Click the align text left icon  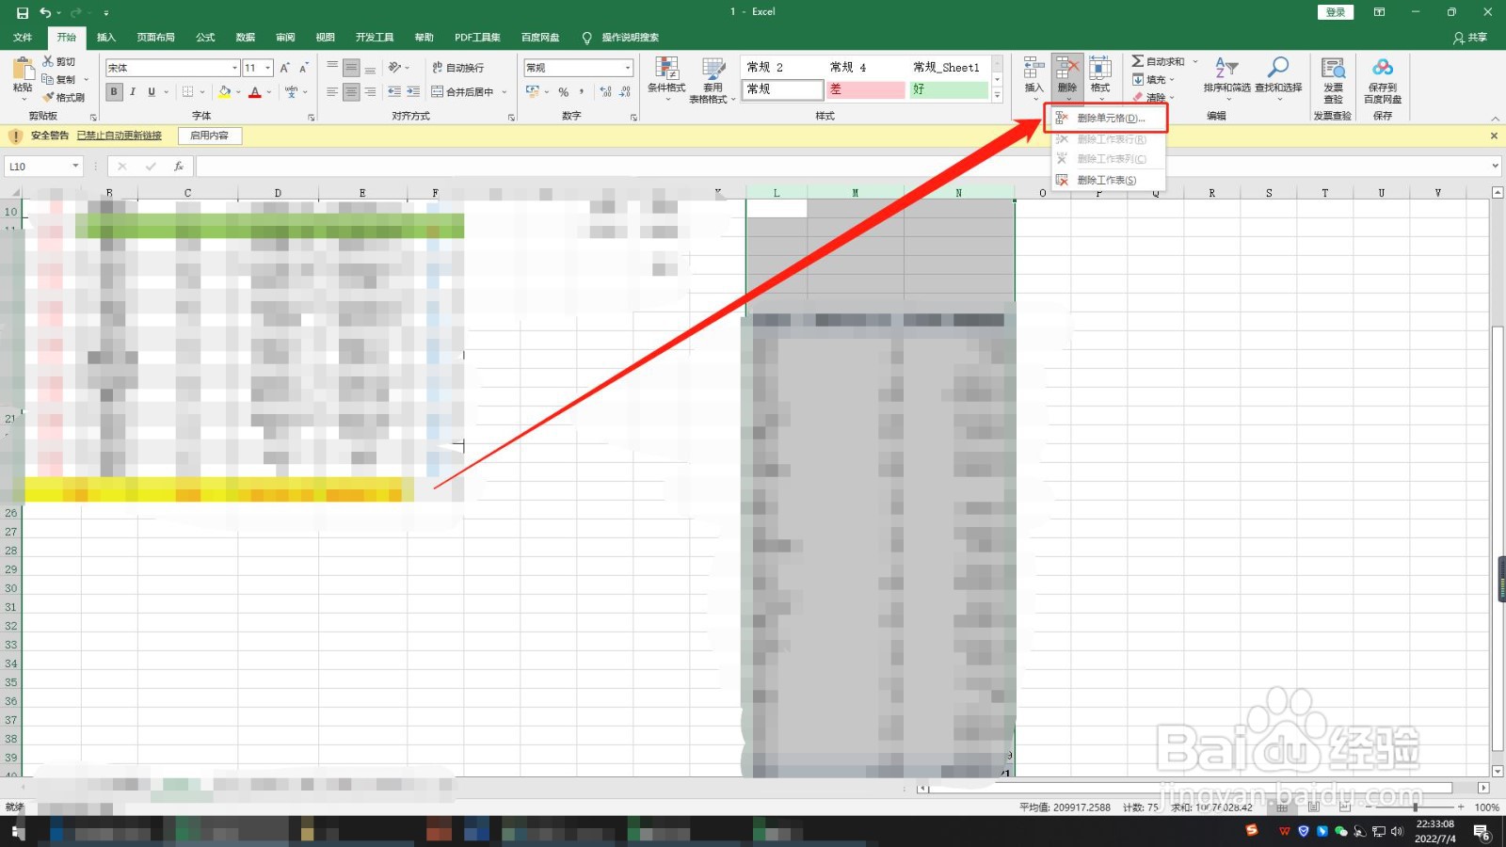point(332,92)
